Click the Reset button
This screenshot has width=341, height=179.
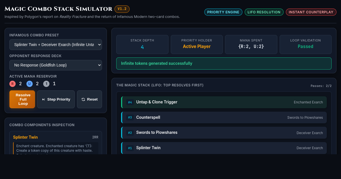pos(90,99)
